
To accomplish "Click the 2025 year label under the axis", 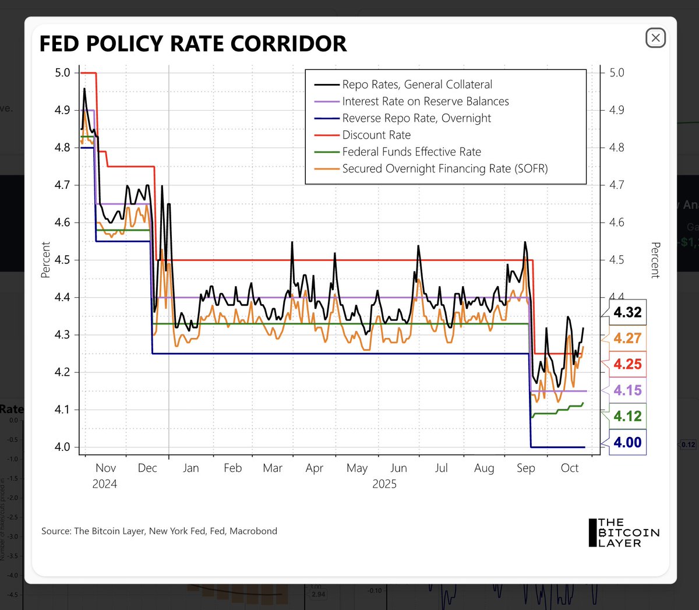I will coord(384,484).
